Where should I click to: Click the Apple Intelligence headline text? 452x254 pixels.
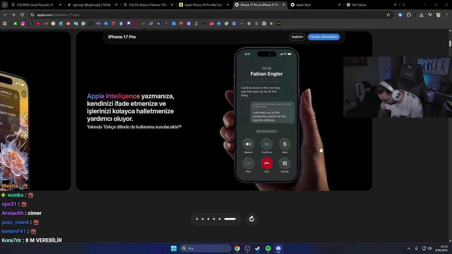point(113,96)
